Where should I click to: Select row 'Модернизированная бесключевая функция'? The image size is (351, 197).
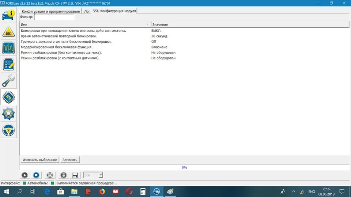[x=184, y=47]
